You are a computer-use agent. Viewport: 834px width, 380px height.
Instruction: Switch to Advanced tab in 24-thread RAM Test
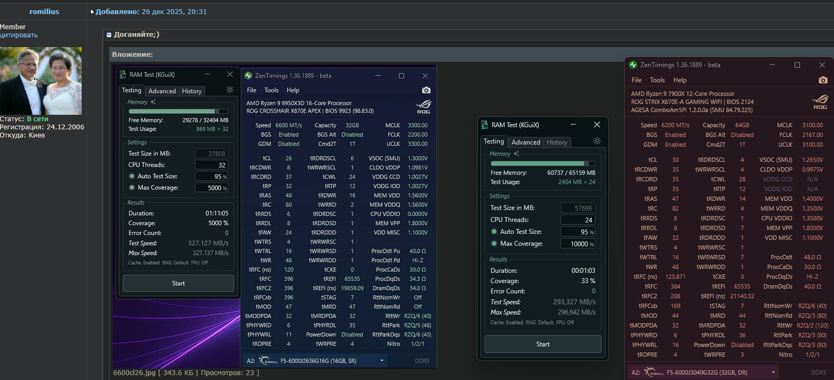click(x=526, y=142)
